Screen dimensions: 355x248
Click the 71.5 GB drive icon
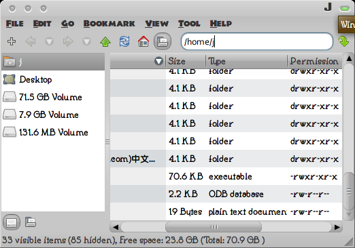[x=10, y=97]
